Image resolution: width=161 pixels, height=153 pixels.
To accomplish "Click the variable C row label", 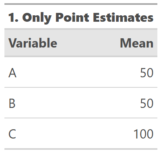I will pyautogui.click(x=12, y=134).
